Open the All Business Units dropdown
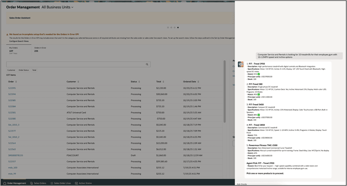 point(58,7)
